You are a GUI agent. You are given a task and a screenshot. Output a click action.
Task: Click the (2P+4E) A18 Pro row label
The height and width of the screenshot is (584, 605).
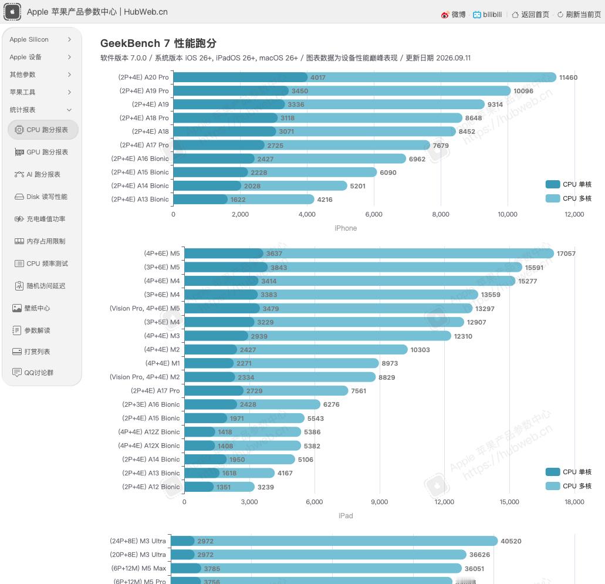tap(144, 118)
